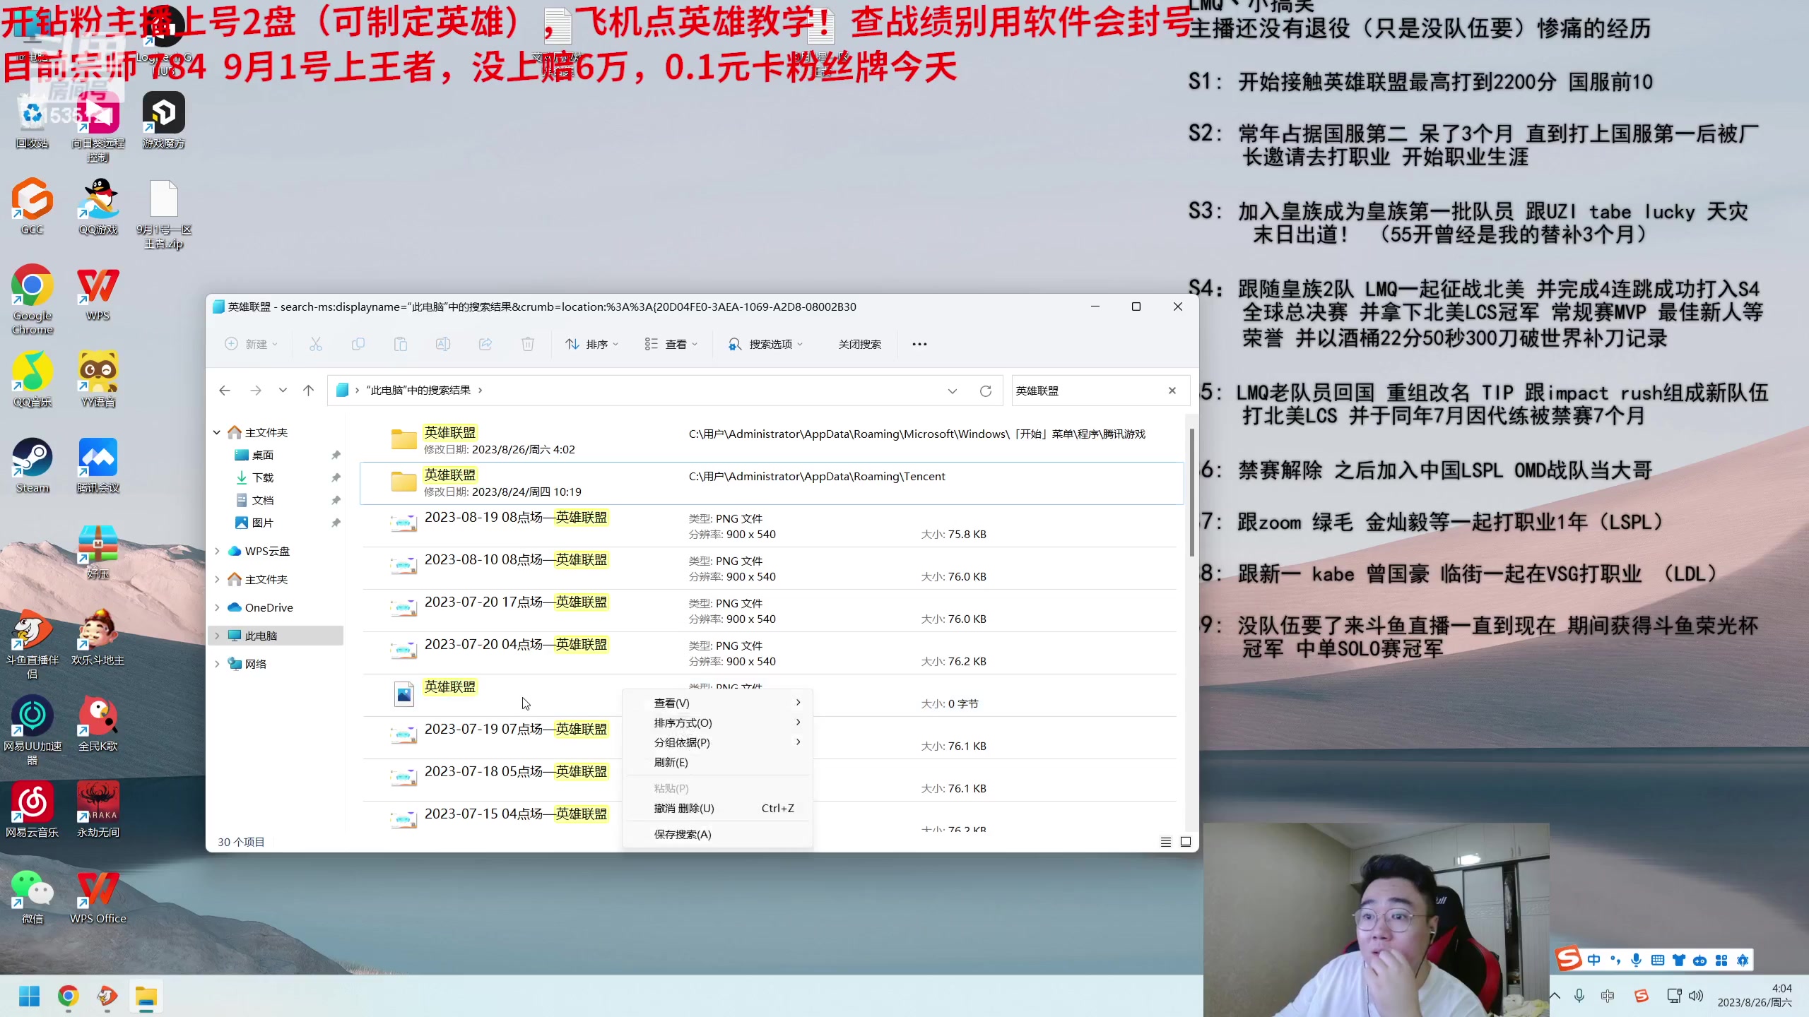Expand the 此电脑 tree node
This screenshot has width=1809, height=1017.
pos(217,636)
